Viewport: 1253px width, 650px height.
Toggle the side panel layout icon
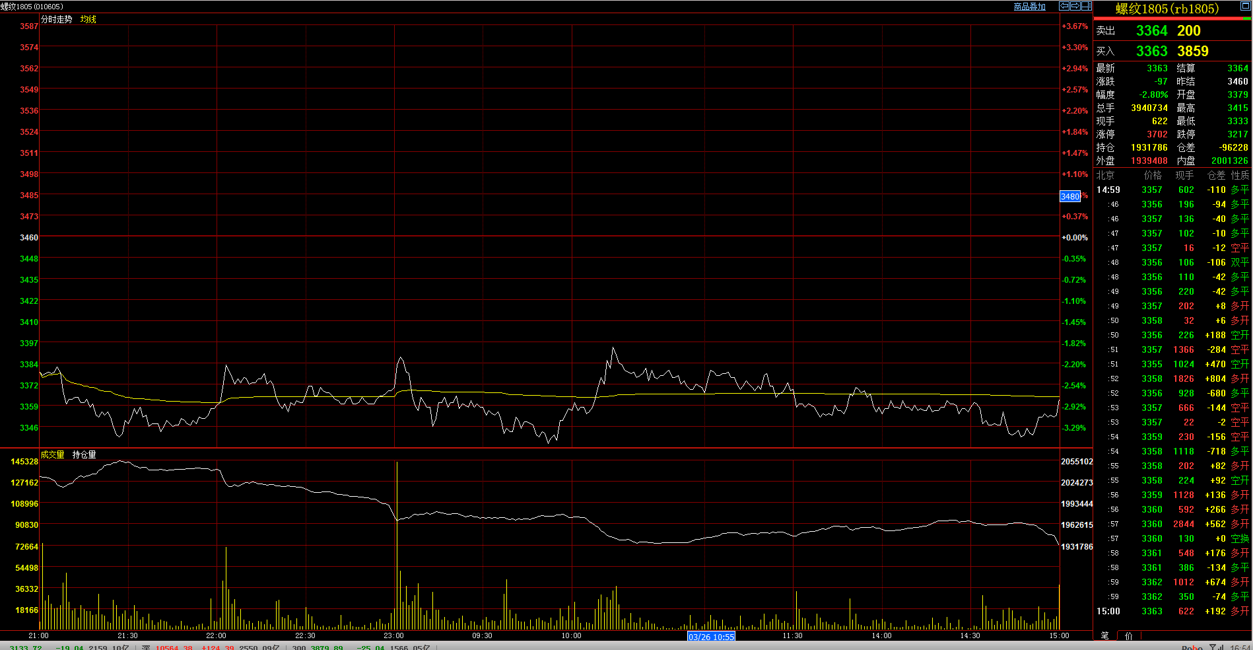[1087, 6]
